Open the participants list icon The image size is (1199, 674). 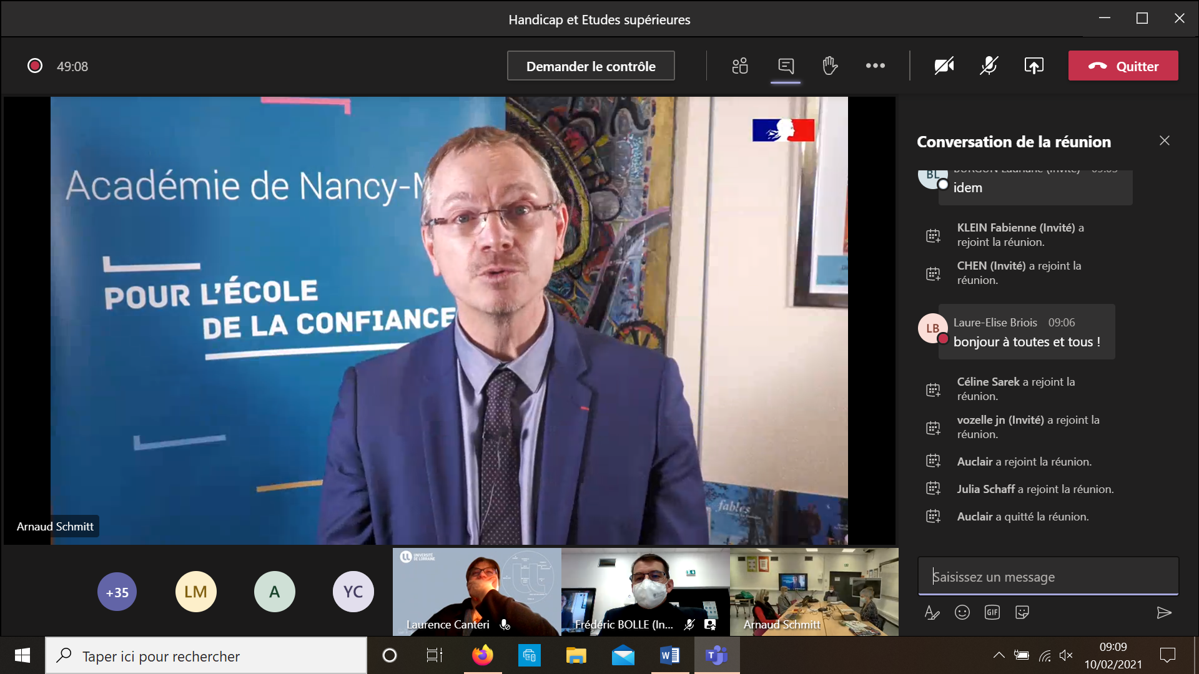740,66
